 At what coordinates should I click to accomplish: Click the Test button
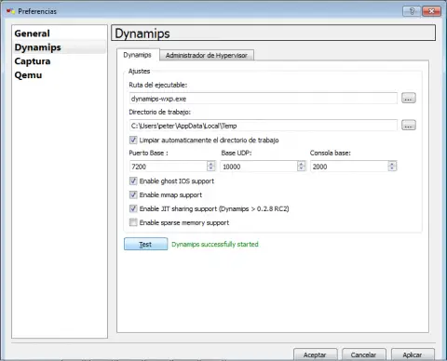tap(145, 244)
